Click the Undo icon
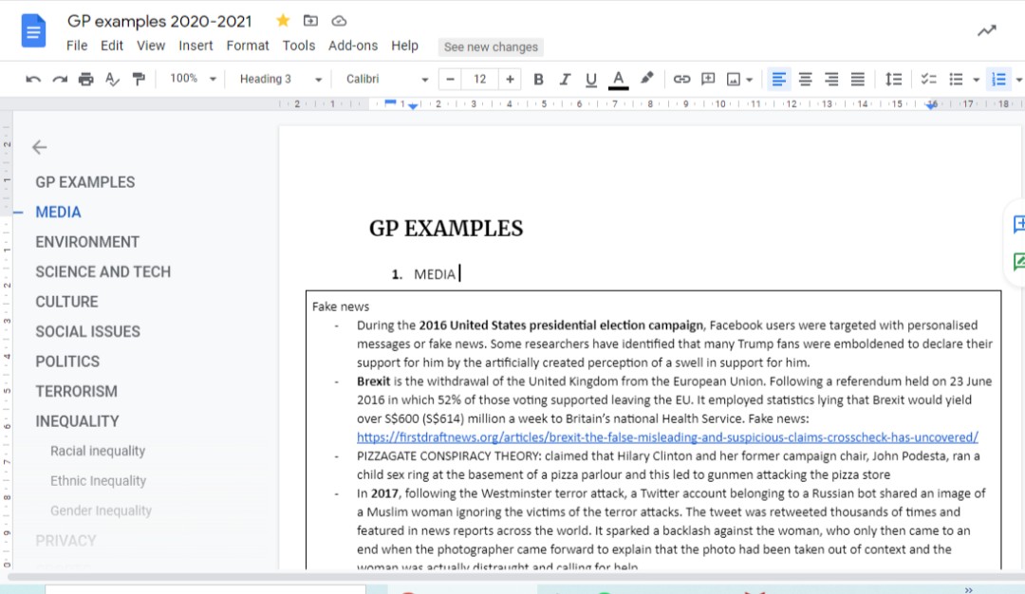1025x594 pixels. click(x=33, y=79)
